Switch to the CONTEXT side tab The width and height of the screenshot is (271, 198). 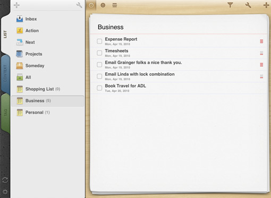[5, 73]
